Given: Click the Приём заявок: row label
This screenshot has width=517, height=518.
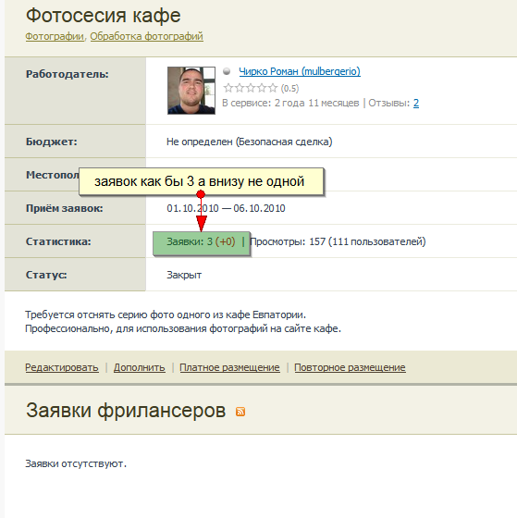Looking at the screenshot, I should click(65, 208).
